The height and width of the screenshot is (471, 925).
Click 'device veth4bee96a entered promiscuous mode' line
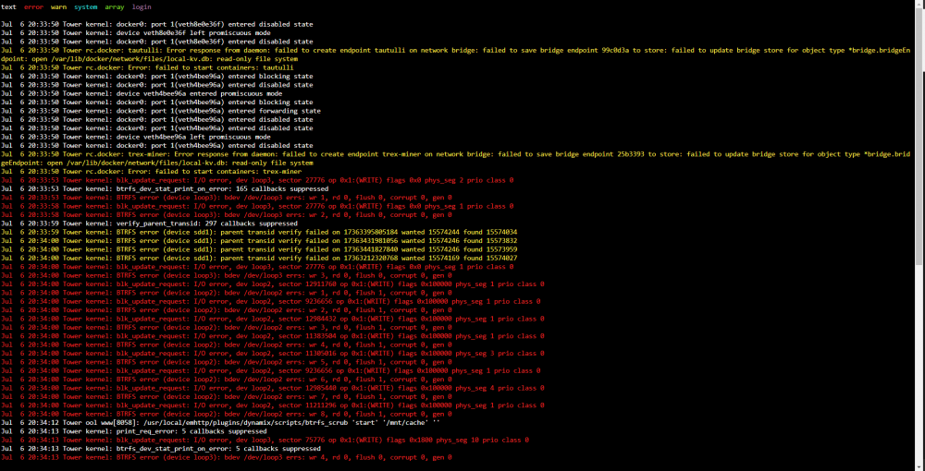(x=142, y=93)
